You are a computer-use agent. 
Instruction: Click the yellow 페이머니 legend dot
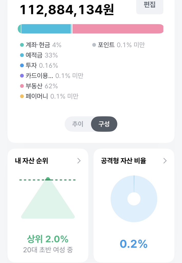(22, 97)
